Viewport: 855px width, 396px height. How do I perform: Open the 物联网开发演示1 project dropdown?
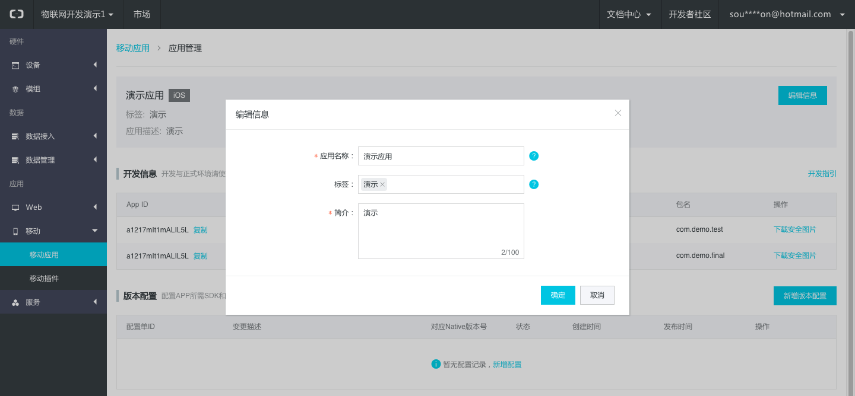click(x=77, y=14)
